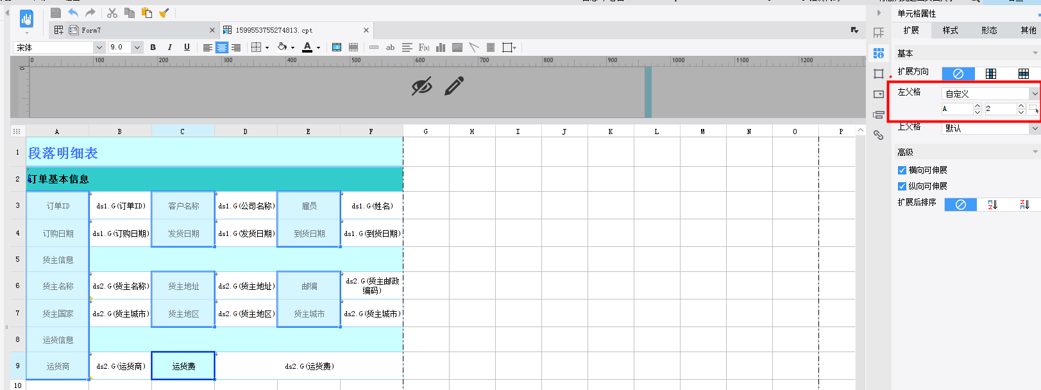Click pencil edit icon in header area
The image size is (1041, 390).
pos(454,86)
